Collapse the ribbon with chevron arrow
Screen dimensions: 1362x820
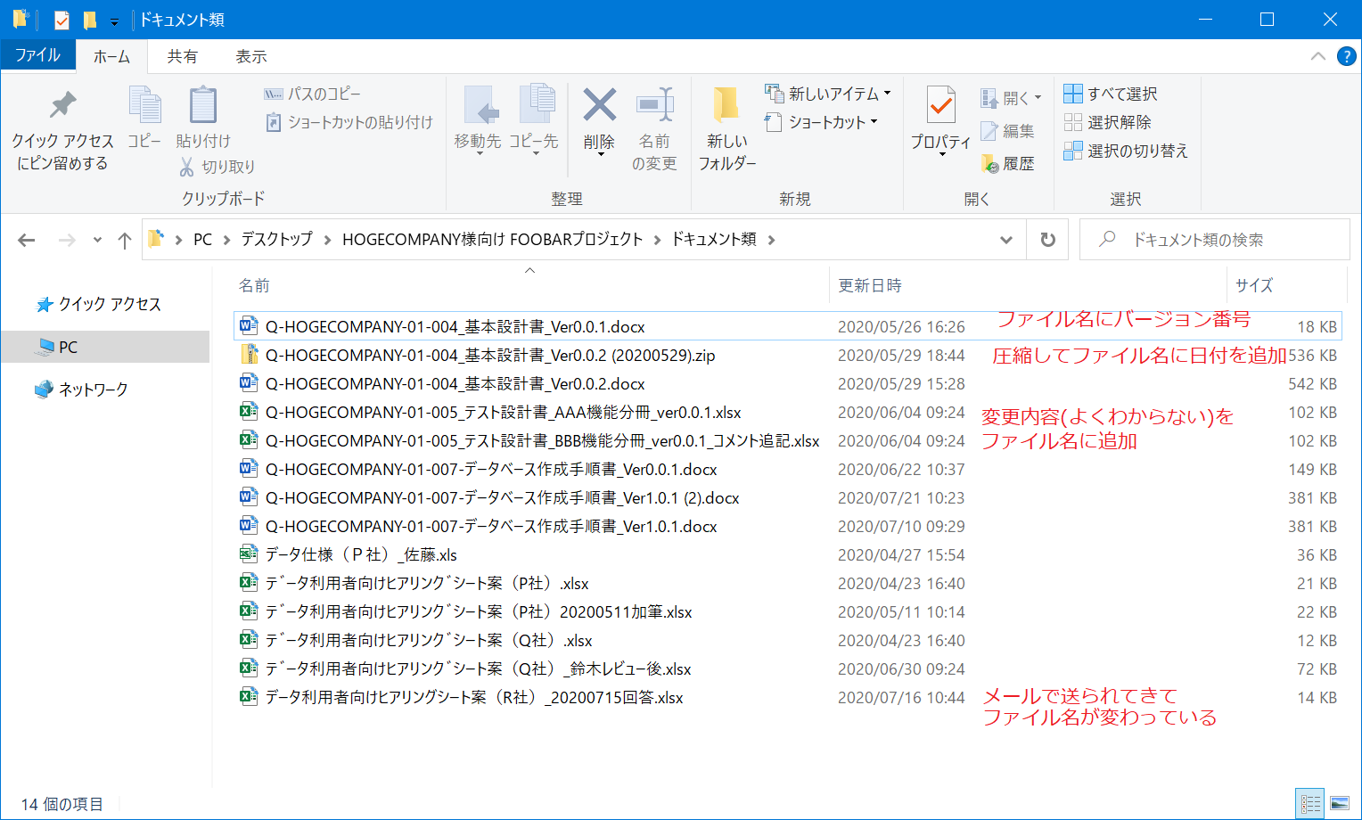(1317, 56)
